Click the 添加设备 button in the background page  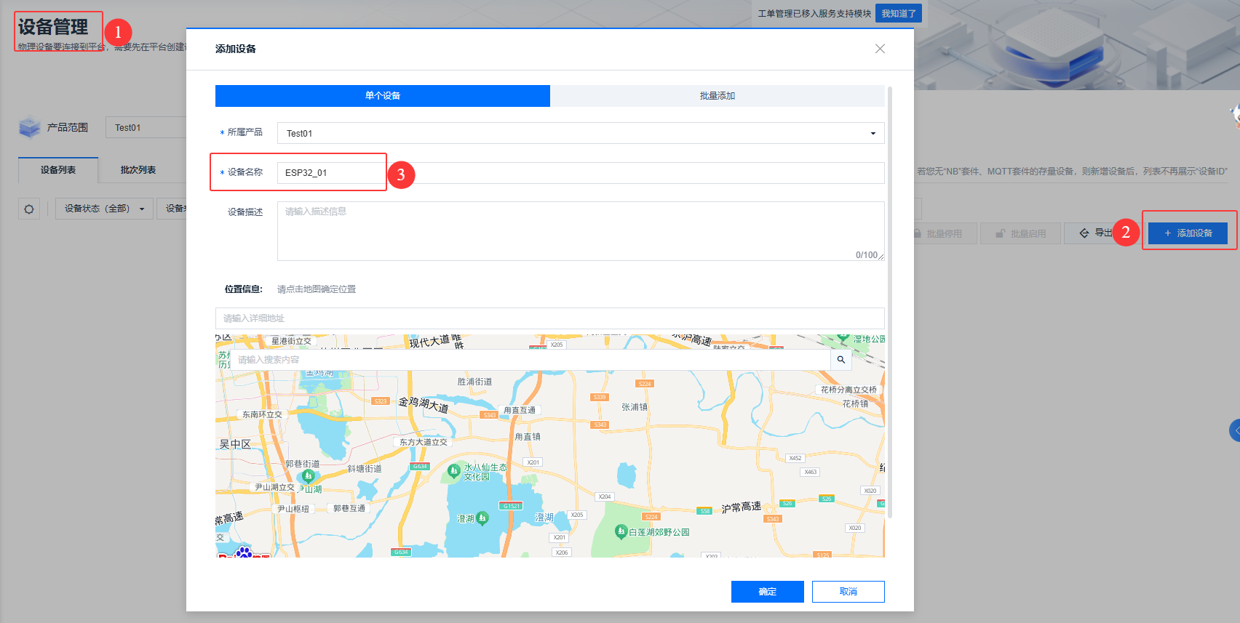1188,233
